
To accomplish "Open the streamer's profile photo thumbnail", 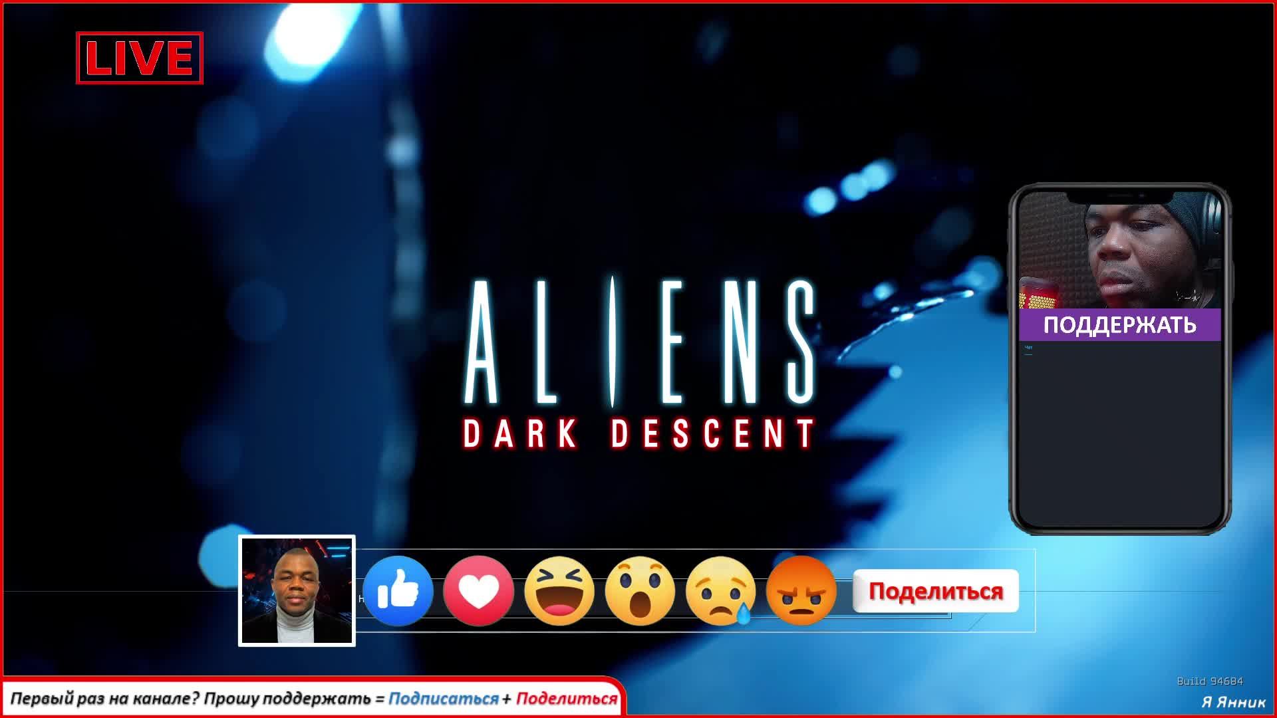I will [297, 591].
